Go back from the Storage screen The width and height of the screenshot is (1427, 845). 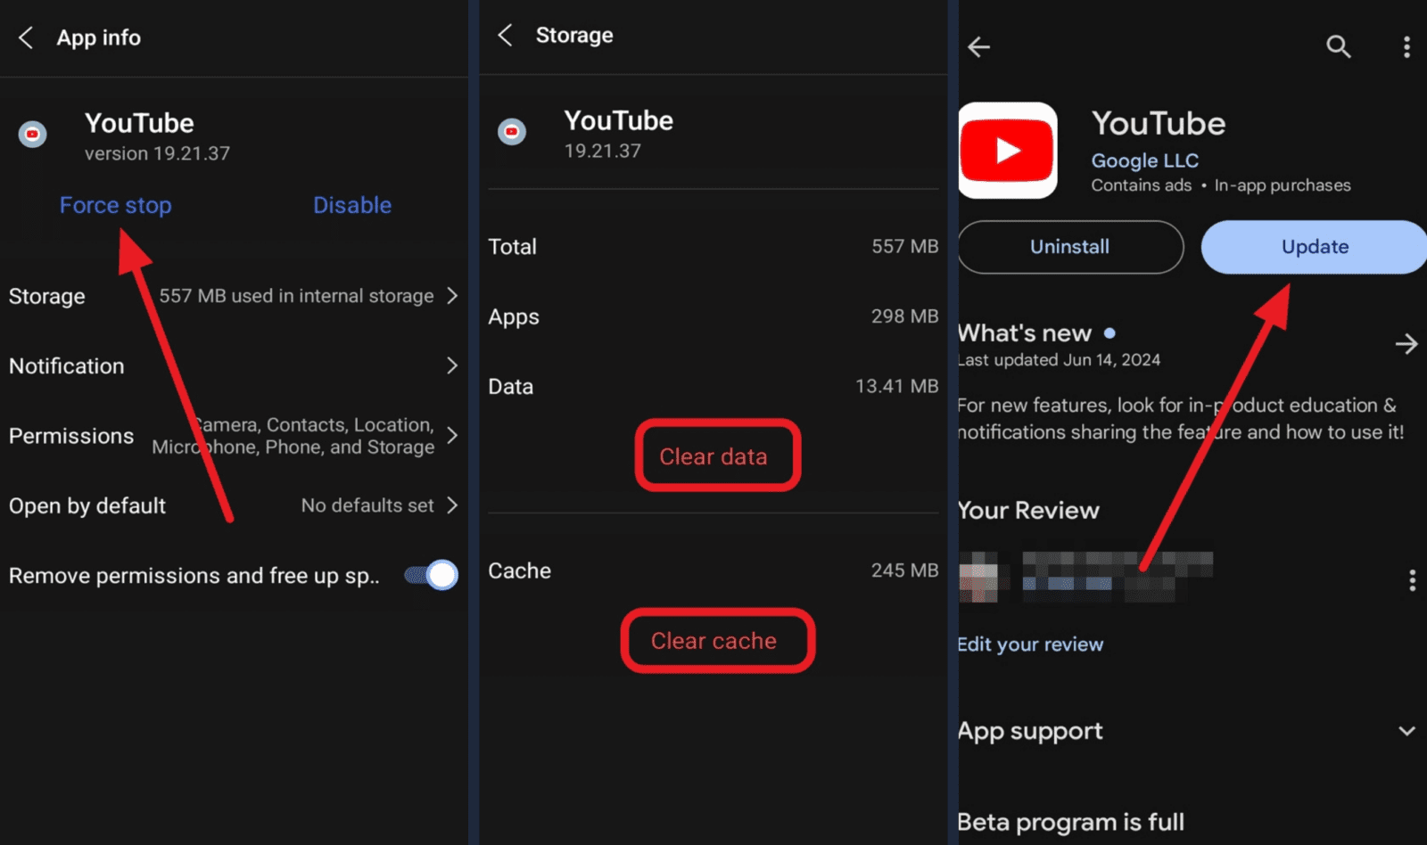click(505, 35)
